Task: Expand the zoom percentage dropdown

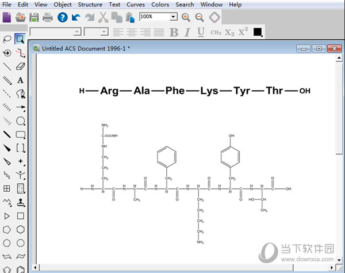Action: coord(174,17)
